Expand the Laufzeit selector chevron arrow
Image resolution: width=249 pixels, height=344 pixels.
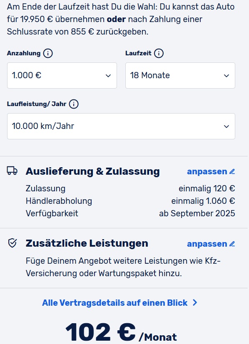226,75
